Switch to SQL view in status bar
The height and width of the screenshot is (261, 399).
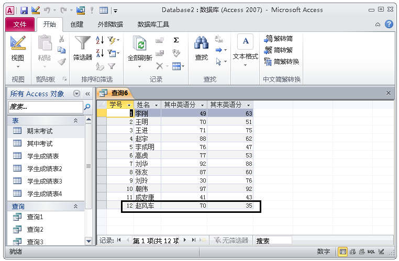tap(371, 252)
